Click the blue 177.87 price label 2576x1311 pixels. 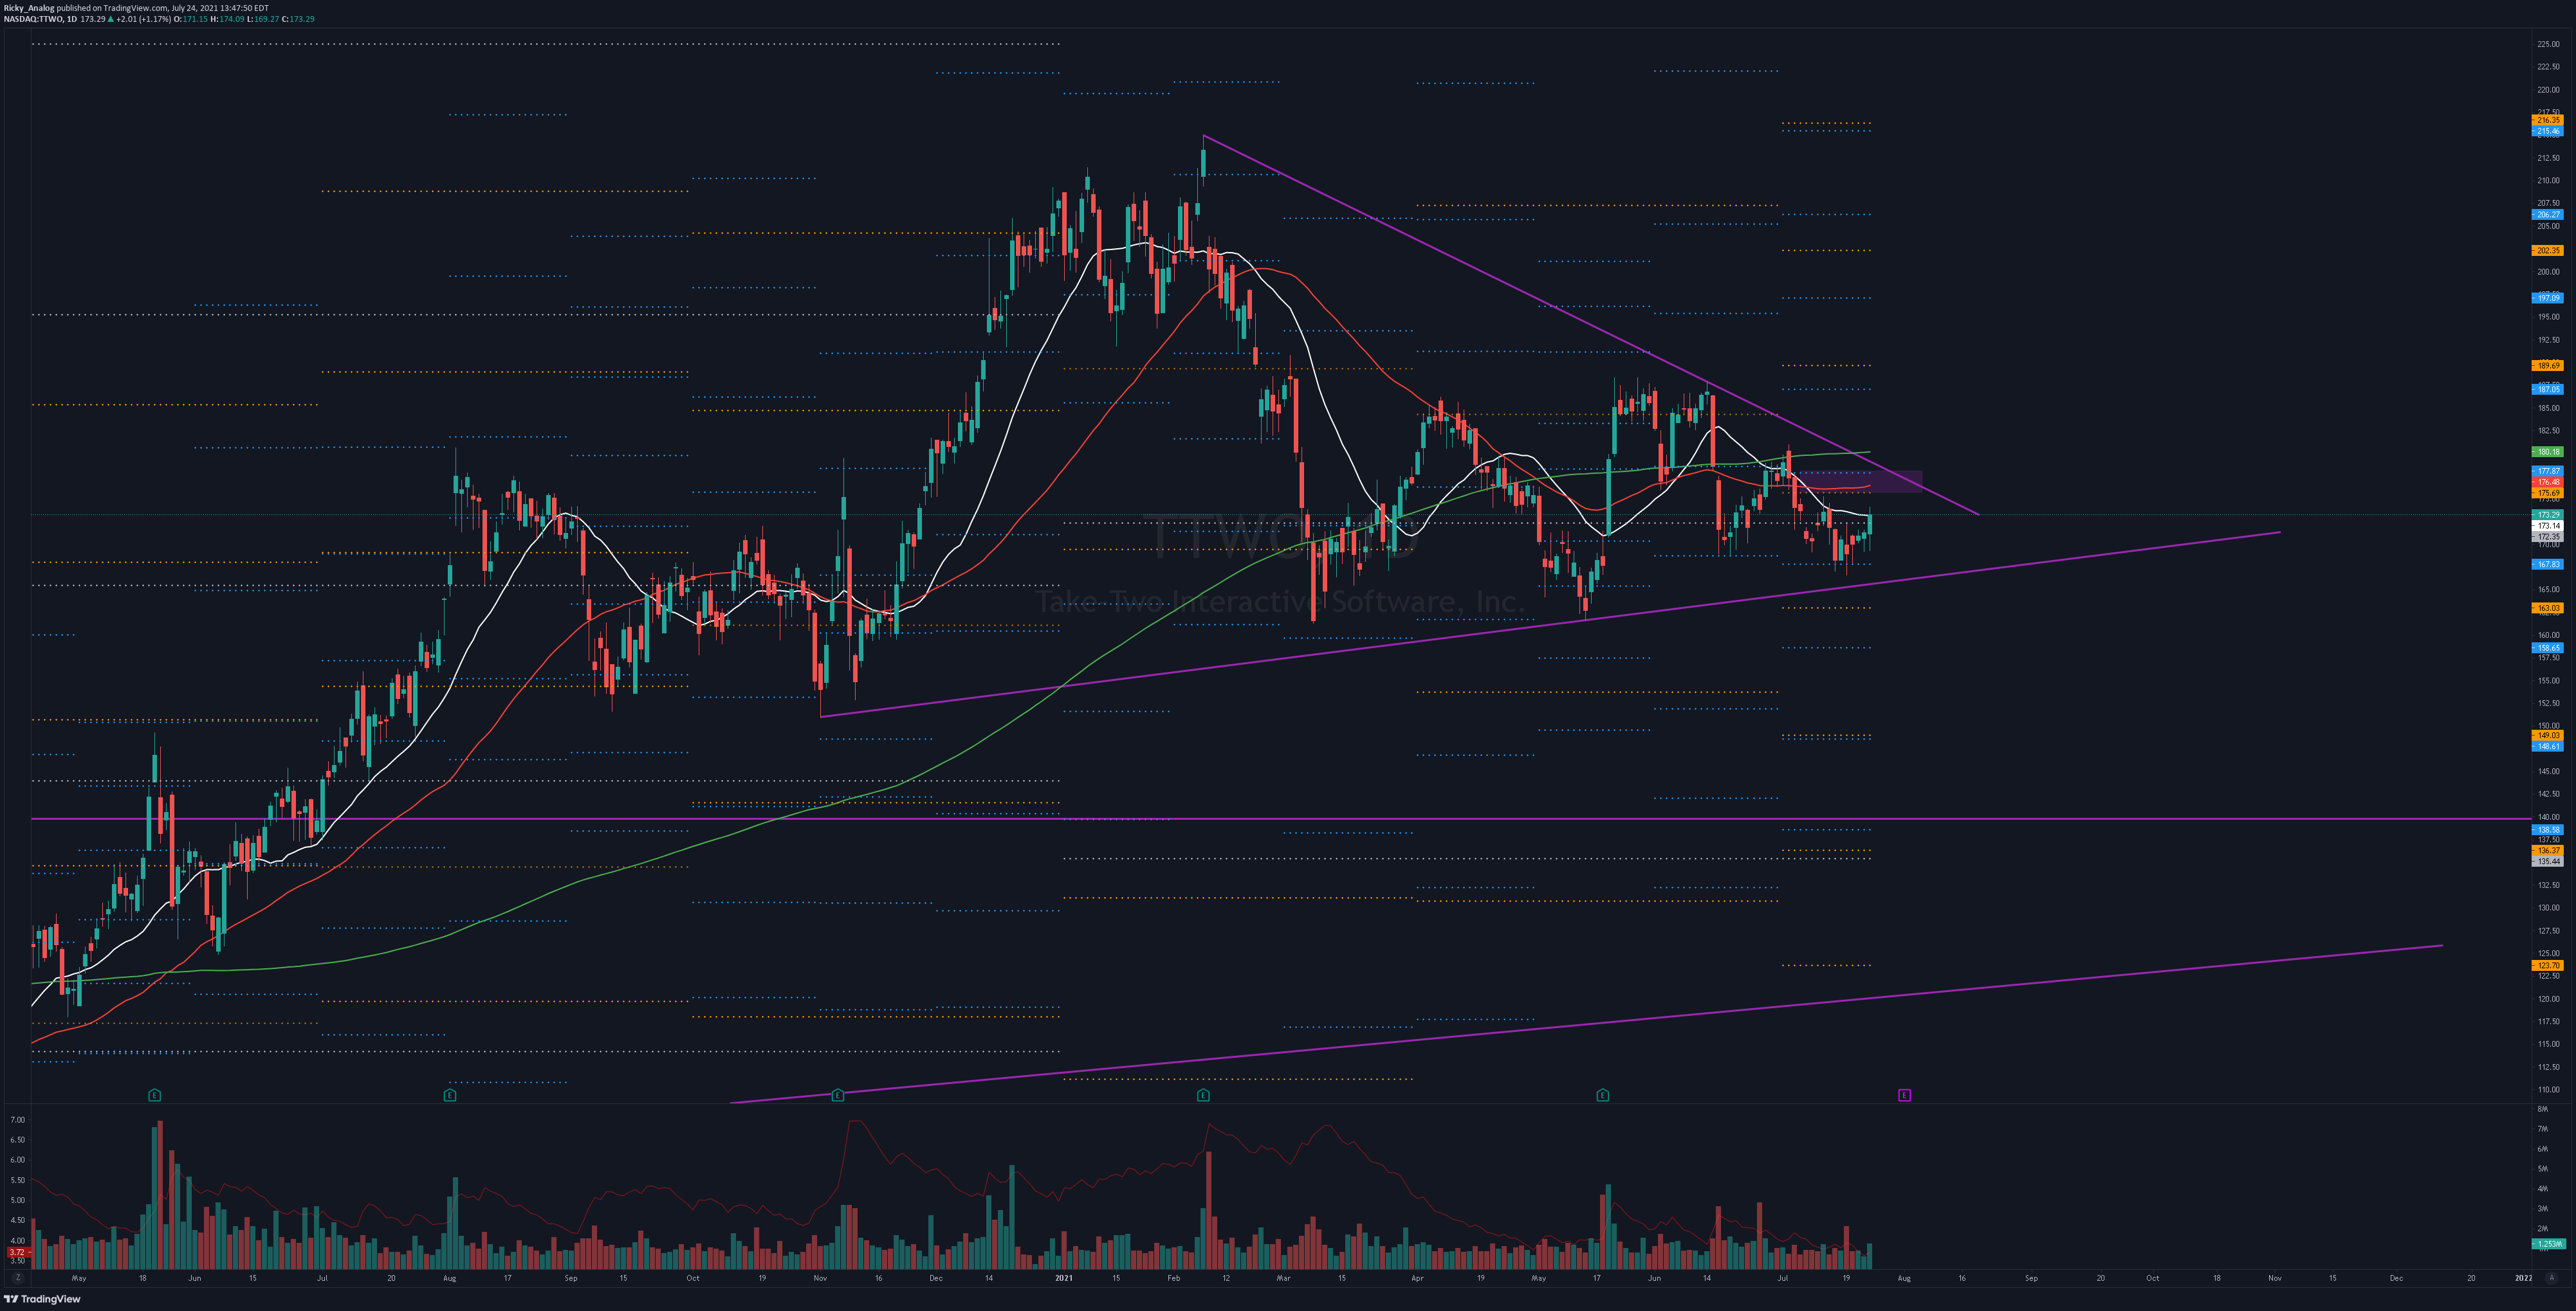coord(2548,471)
